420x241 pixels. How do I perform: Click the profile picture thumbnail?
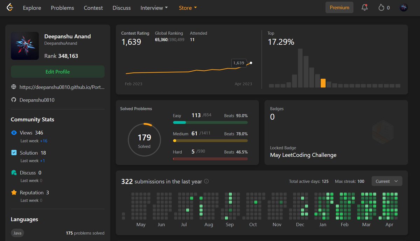tap(25, 46)
